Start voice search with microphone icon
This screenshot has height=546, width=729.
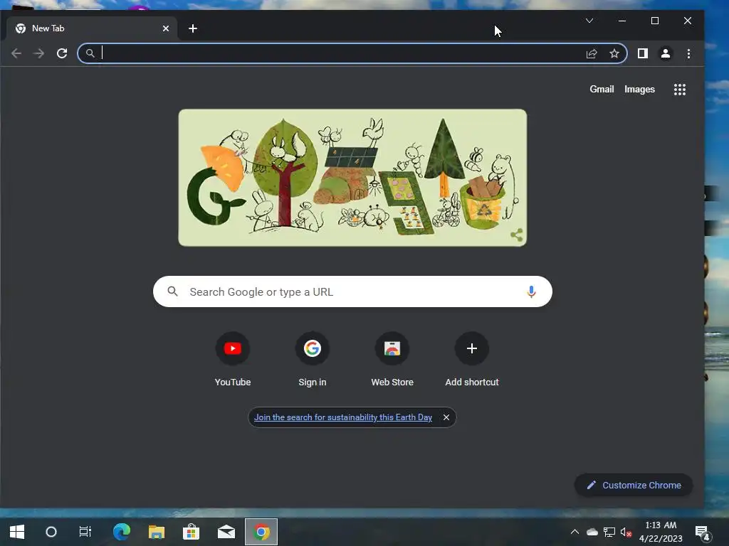click(x=531, y=291)
